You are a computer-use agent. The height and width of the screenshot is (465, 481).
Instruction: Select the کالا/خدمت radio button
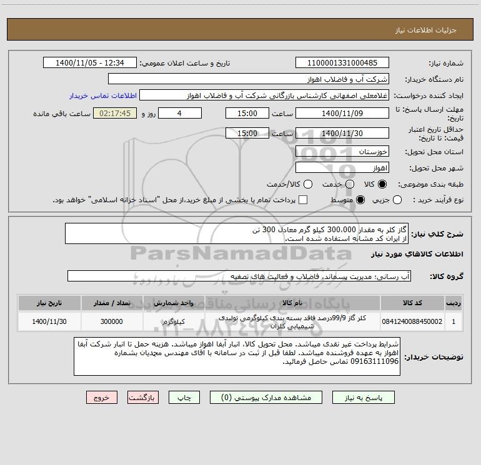tap(308, 184)
